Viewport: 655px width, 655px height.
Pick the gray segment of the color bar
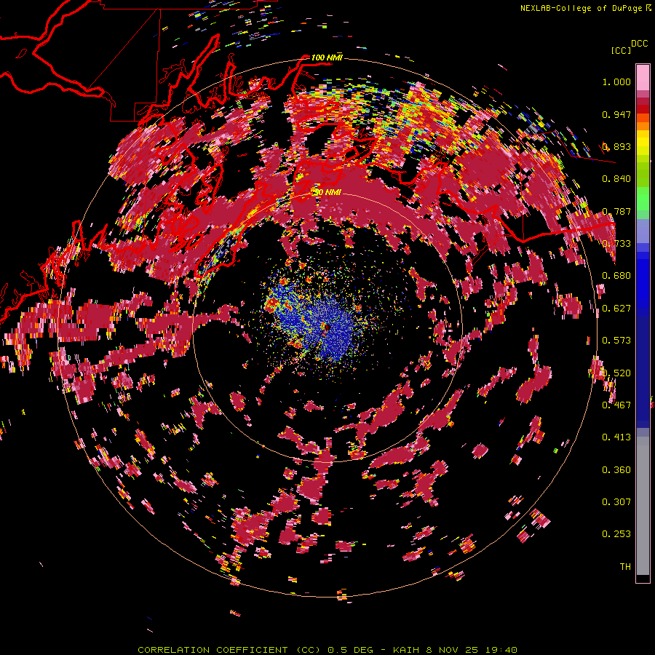pyautogui.click(x=643, y=506)
